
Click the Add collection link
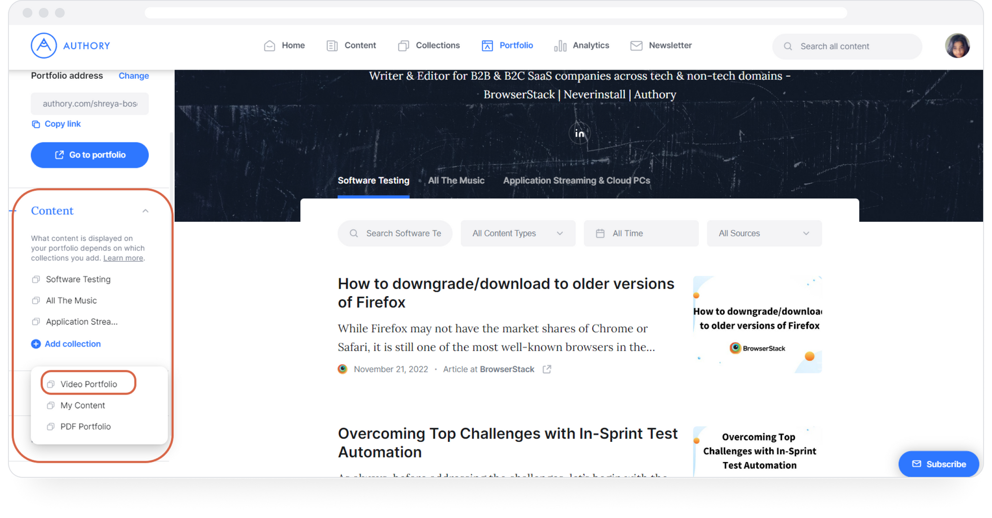[x=66, y=344]
